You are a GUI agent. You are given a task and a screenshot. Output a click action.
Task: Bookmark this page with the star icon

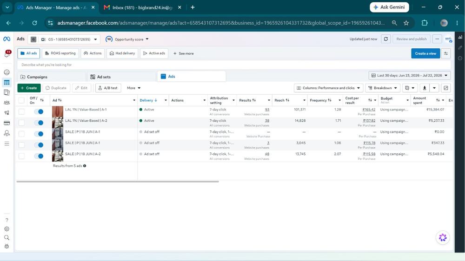pos(406,23)
